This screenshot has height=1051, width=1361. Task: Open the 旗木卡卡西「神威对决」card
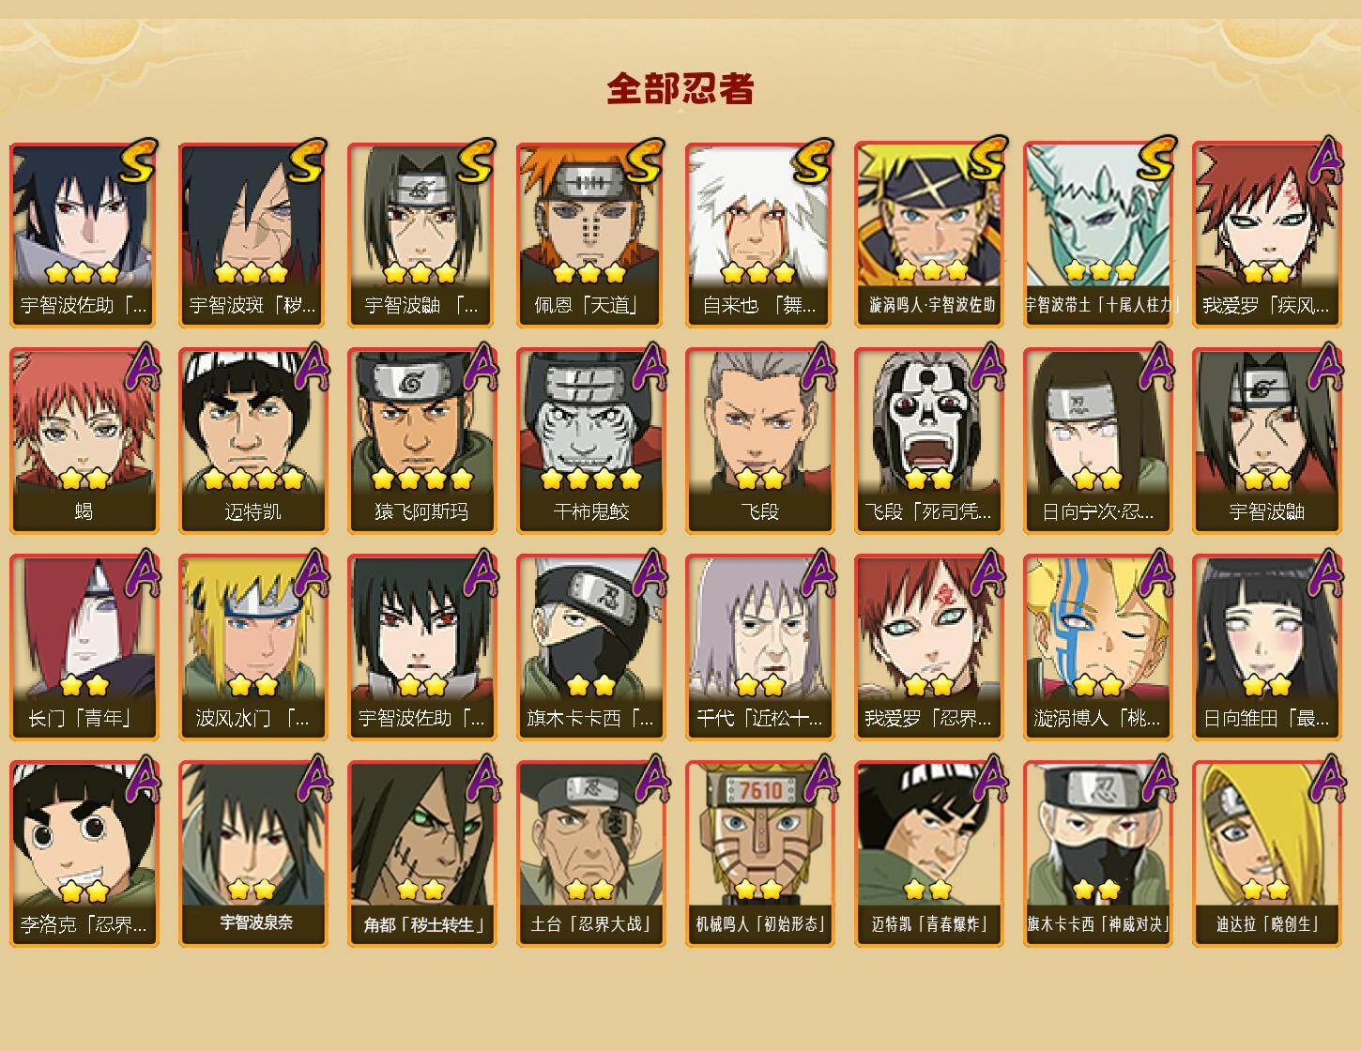coord(1097,854)
